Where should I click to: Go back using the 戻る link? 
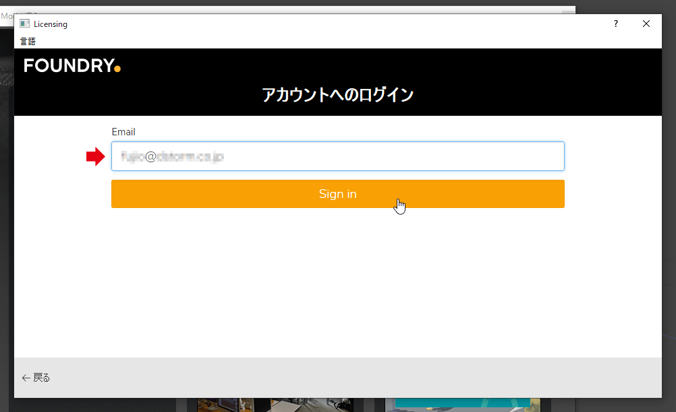(x=36, y=378)
